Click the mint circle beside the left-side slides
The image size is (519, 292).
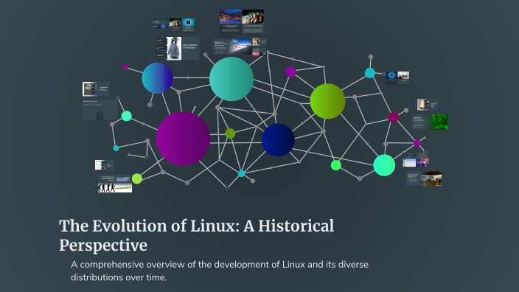pos(127,116)
